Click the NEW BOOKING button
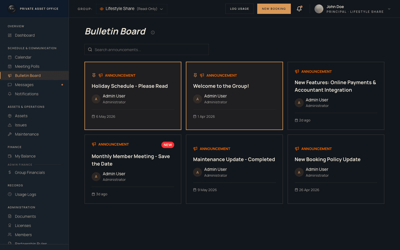Image resolution: width=400 pixels, height=250 pixels. tap(274, 9)
